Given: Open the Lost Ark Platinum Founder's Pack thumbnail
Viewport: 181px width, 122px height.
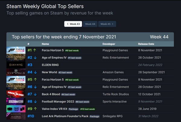Looking at the screenshot, I should (16, 116).
